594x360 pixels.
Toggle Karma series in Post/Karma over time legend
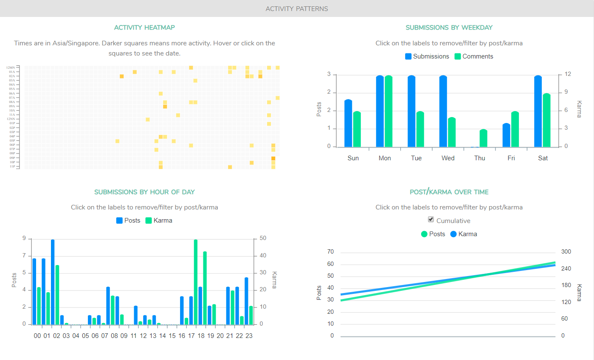point(464,234)
